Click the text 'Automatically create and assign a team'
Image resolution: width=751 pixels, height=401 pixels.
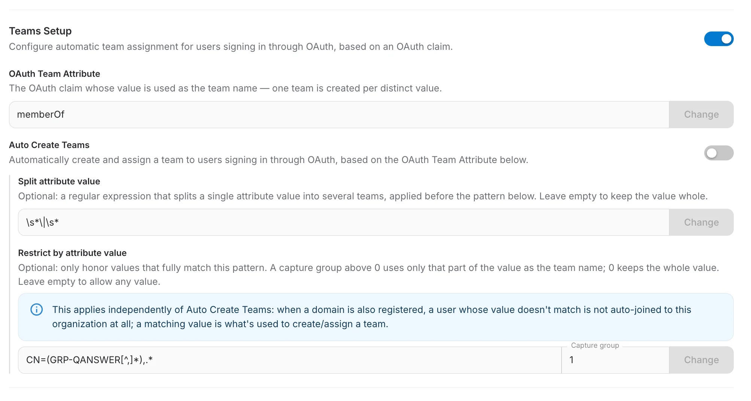tap(268, 160)
